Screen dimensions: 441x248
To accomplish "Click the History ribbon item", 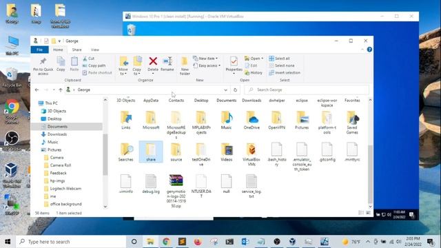I will point(254,72).
